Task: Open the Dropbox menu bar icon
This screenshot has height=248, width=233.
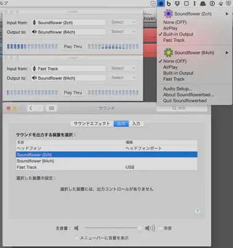Action: 177,4
